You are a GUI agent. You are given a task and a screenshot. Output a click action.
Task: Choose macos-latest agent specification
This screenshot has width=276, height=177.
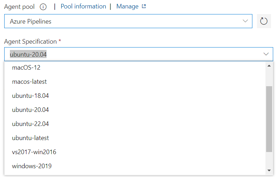pyautogui.click(x=135, y=82)
